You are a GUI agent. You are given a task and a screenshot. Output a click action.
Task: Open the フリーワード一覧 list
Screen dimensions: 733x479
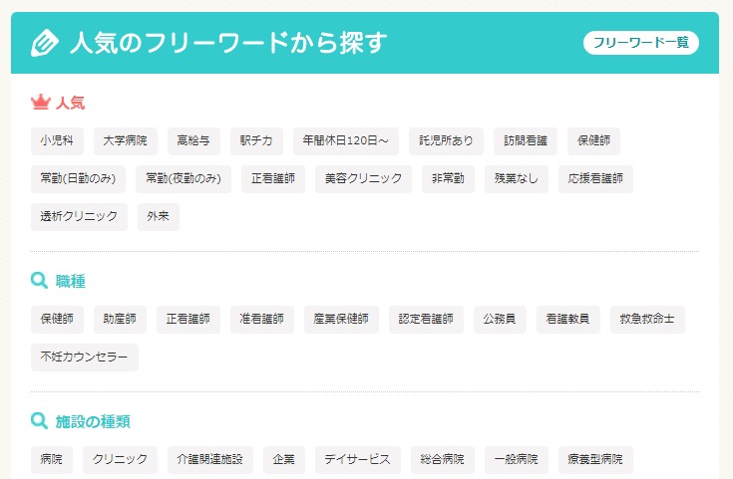click(641, 43)
